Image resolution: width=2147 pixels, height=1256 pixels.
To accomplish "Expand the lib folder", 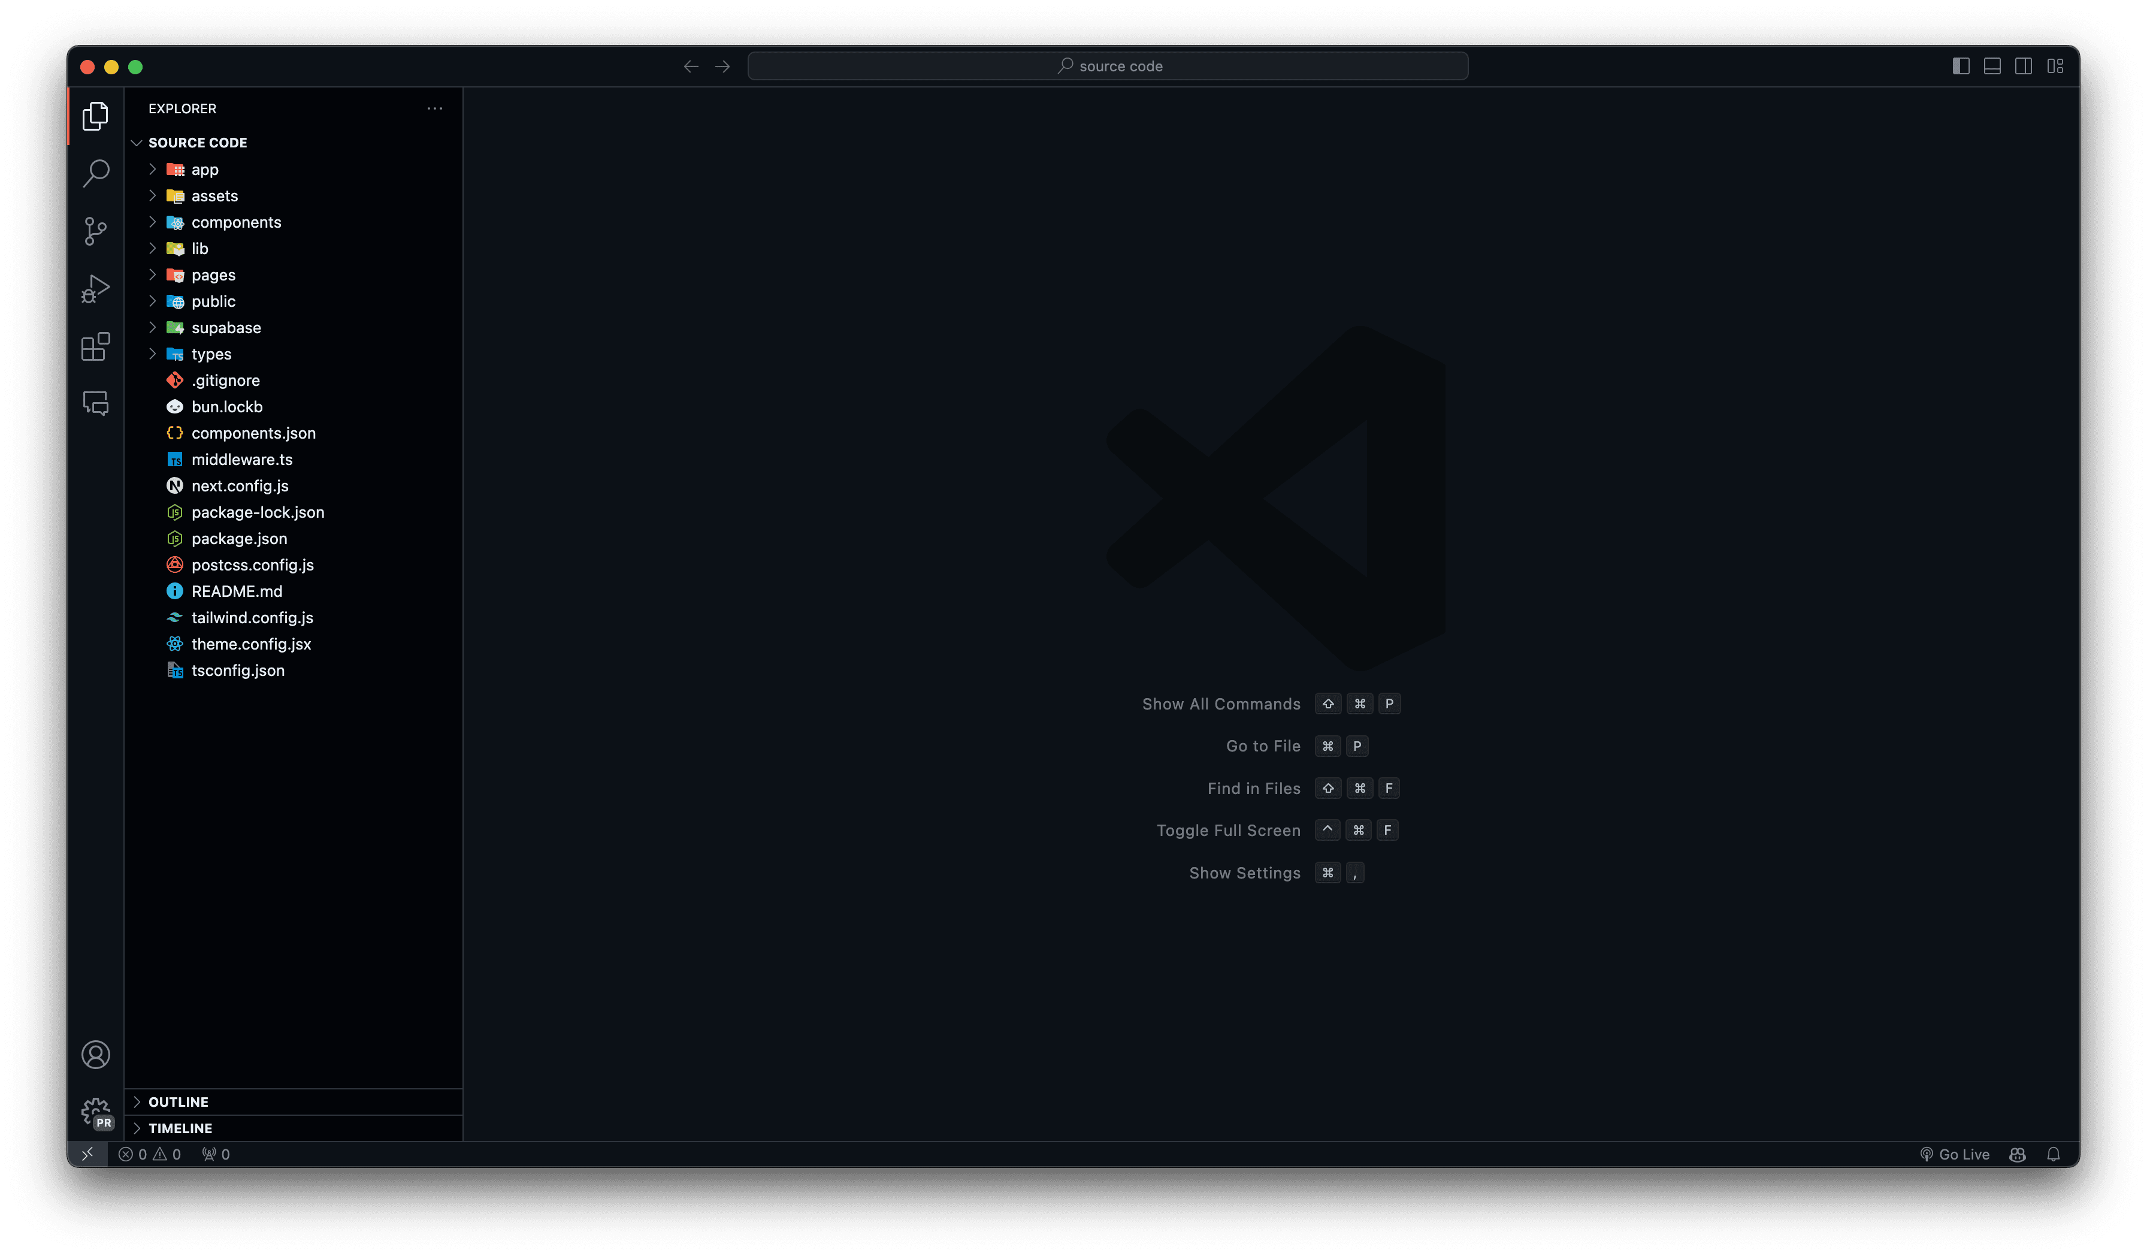I will pos(293,249).
